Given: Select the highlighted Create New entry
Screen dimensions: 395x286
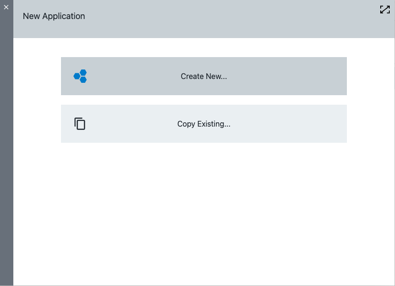Looking at the screenshot, I should tap(203, 76).
